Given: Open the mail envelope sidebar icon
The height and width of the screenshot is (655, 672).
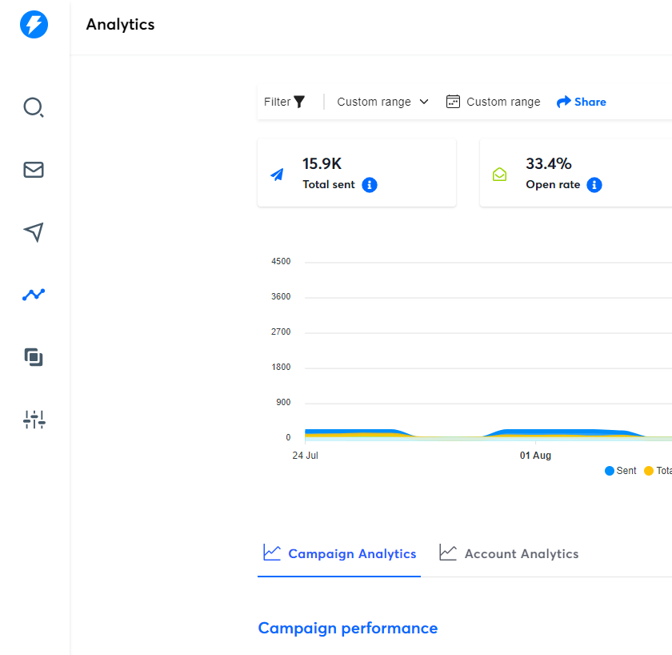Looking at the screenshot, I should point(34,170).
